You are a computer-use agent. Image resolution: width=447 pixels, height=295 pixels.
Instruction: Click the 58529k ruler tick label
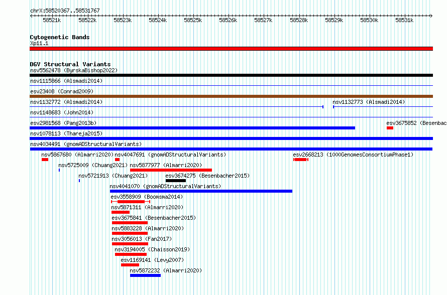pos(334,20)
